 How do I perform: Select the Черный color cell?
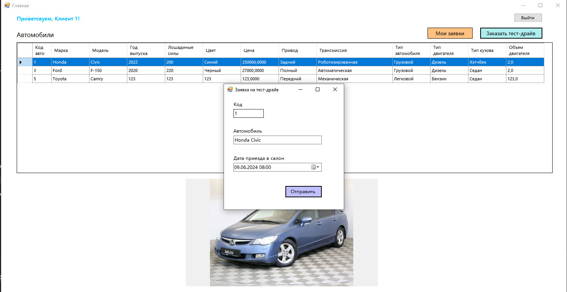(x=222, y=70)
